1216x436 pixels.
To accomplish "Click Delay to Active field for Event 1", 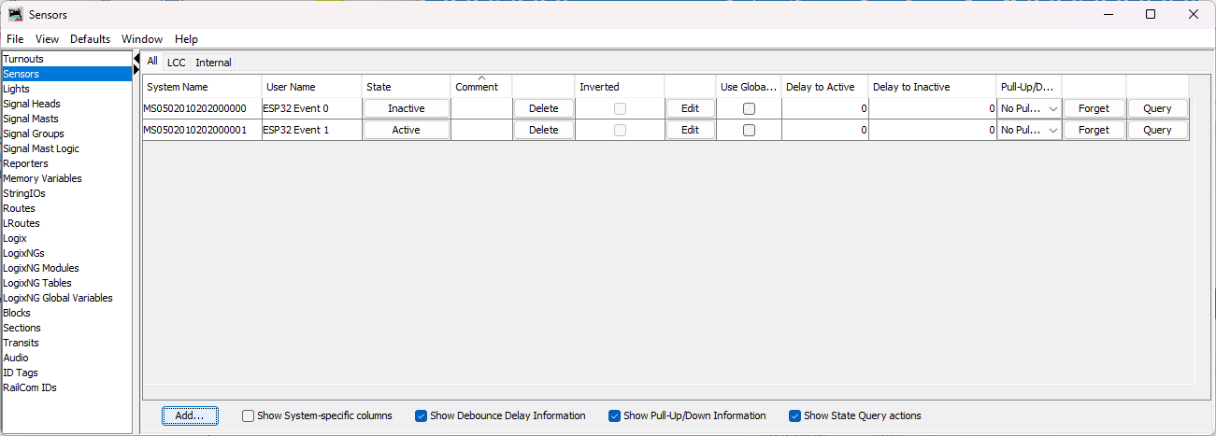I will click(824, 131).
